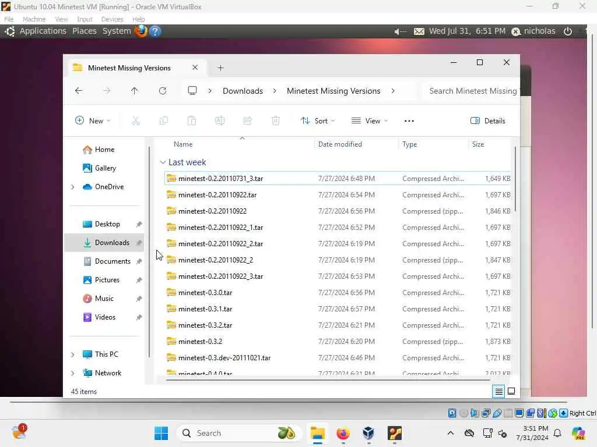Open the Documents quick access folder

pyautogui.click(x=113, y=261)
